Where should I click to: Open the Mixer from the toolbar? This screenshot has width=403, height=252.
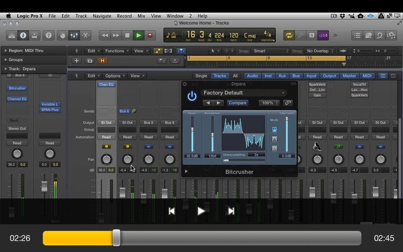(74, 36)
